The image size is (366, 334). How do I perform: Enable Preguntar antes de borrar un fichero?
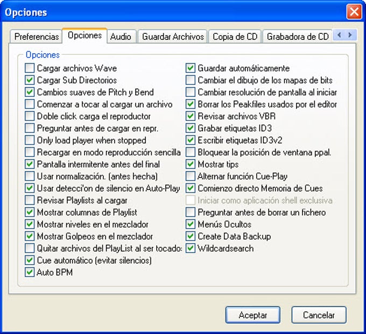click(x=191, y=212)
